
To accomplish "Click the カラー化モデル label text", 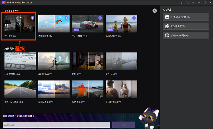I will pos(10,36).
